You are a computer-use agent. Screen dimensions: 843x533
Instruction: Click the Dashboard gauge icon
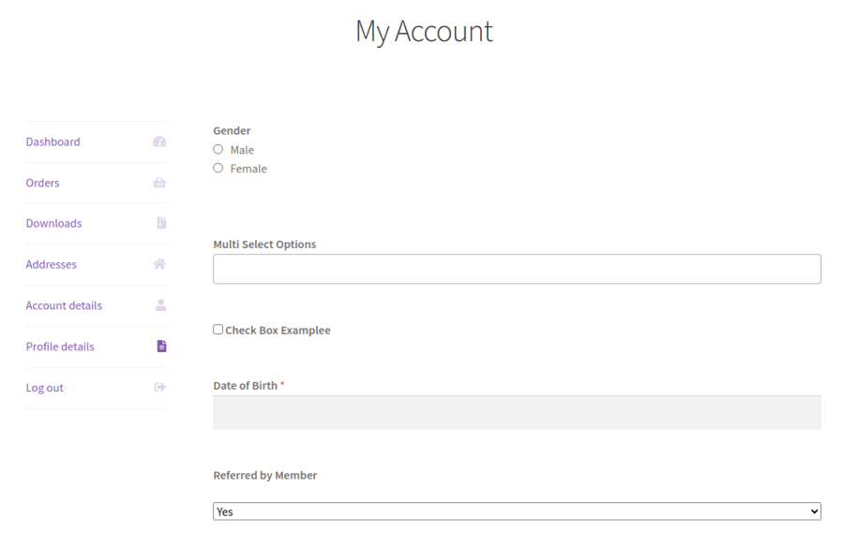point(159,142)
